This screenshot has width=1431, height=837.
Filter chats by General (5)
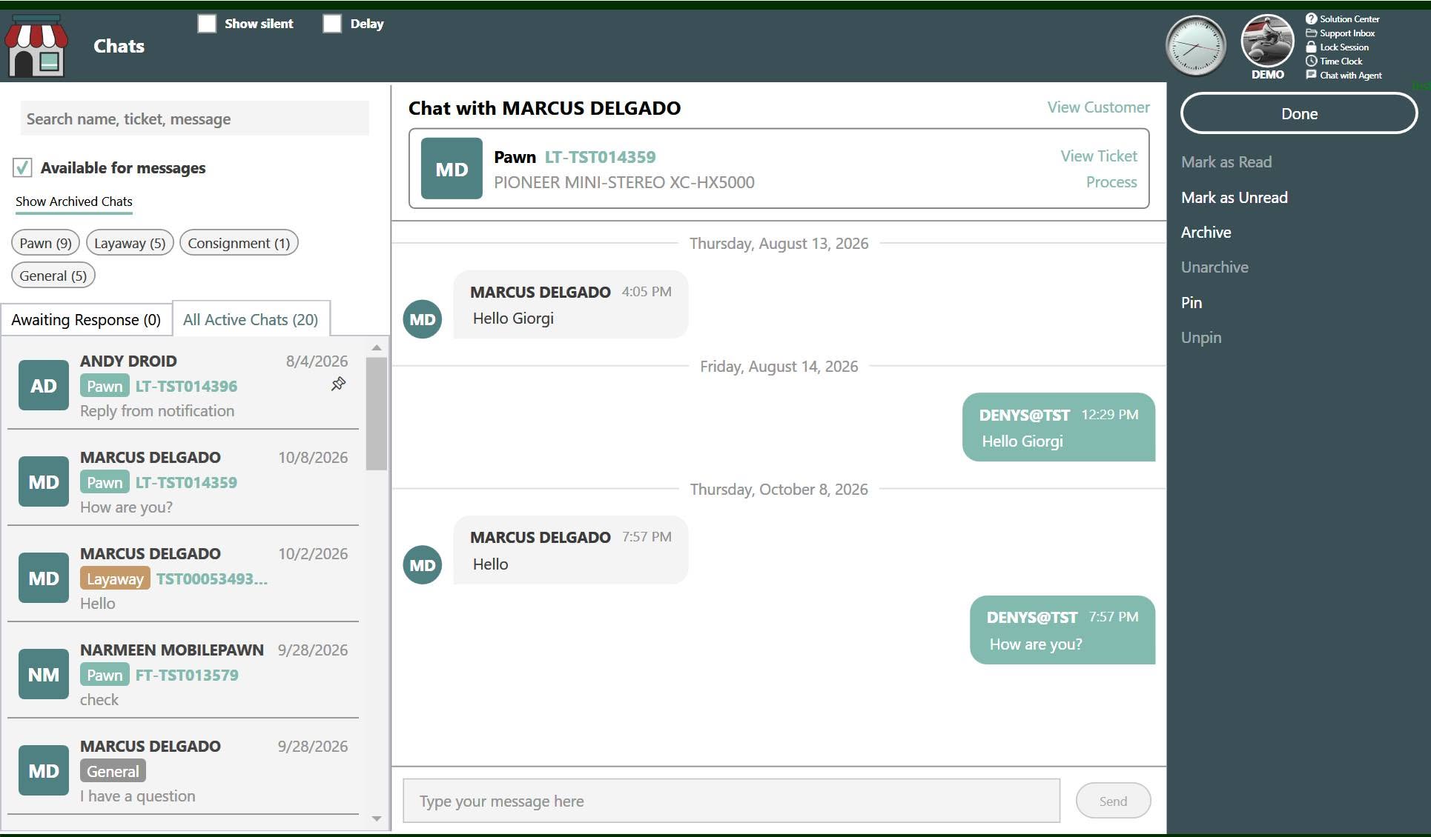pos(53,276)
